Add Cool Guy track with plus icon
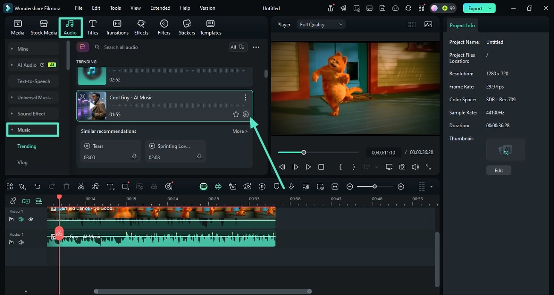 (x=246, y=114)
